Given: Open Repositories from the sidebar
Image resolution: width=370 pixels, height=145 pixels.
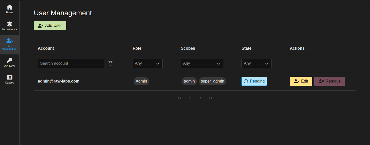Looking at the screenshot, I should point(10,26).
